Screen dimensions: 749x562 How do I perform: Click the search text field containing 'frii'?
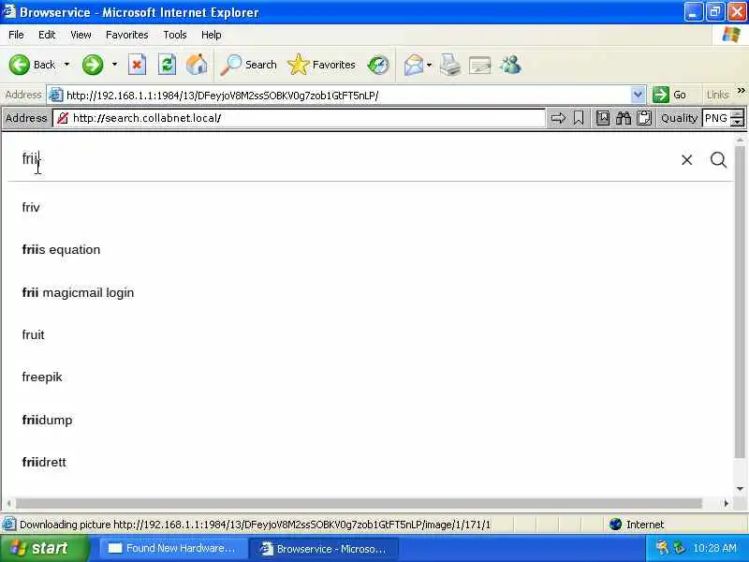[344, 158]
